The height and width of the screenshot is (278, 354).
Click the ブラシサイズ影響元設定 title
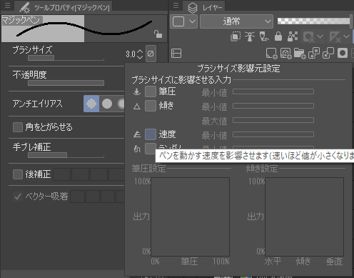[x=238, y=69]
